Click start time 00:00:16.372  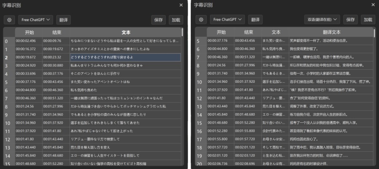click(29, 49)
